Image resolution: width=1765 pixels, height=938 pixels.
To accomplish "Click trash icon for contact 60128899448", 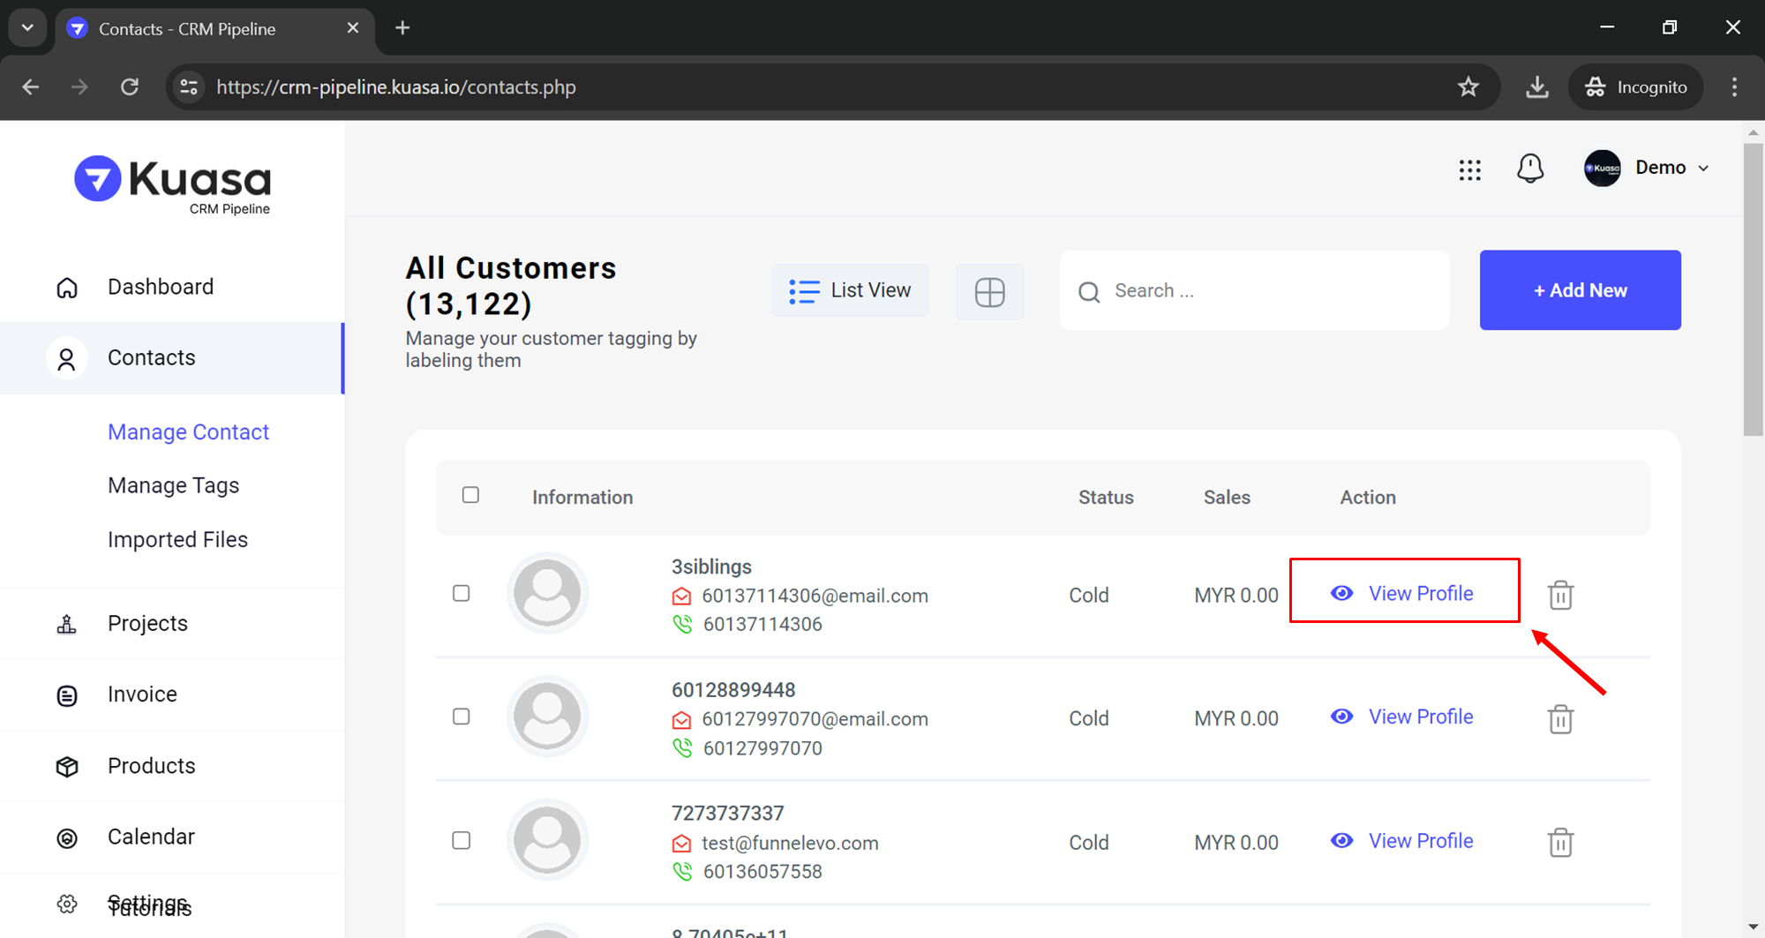I will (1559, 718).
